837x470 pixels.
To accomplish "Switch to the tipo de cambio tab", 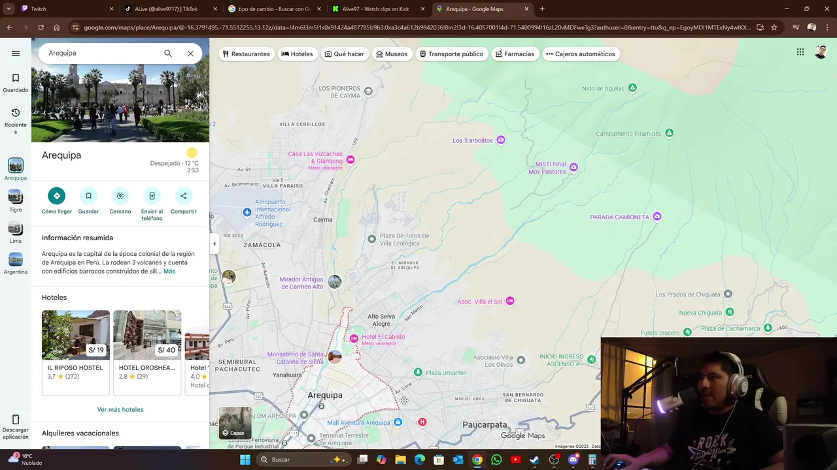I will click(x=274, y=9).
